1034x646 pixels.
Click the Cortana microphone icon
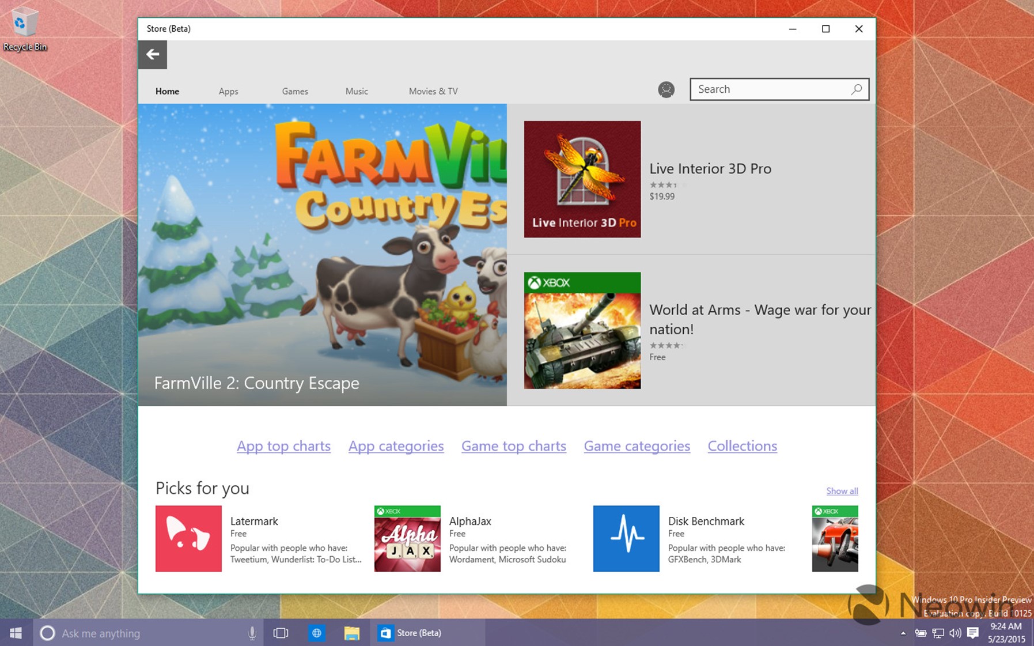(252, 633)
